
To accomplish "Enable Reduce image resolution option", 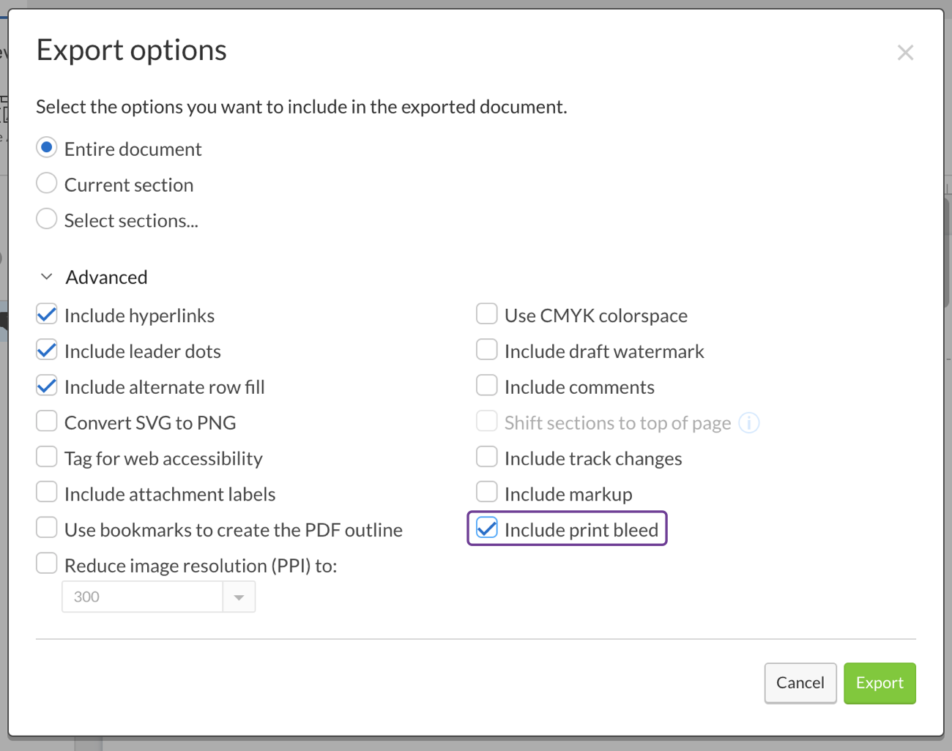I will [x=46, y=563].
